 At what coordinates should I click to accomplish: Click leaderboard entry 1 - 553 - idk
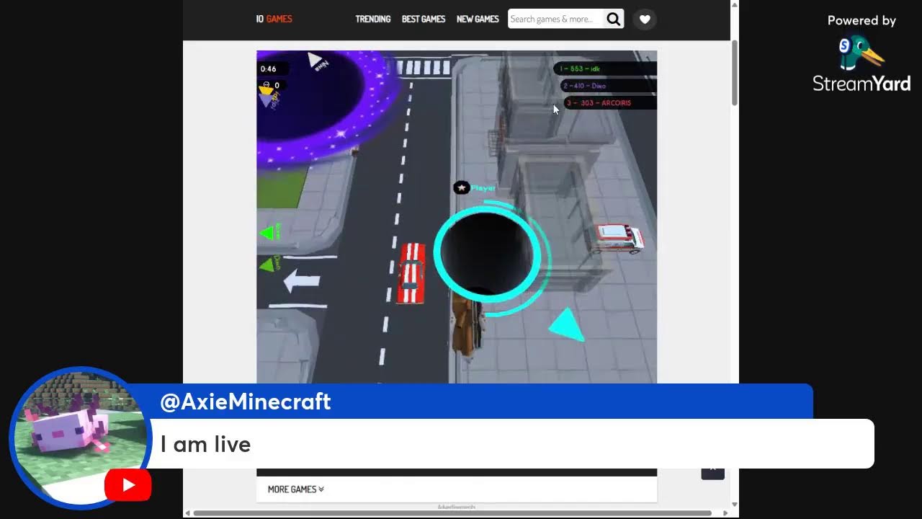point(605,68)
